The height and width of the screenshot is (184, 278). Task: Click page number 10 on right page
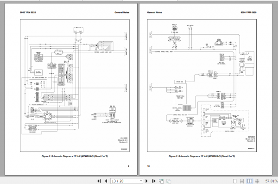[148, 166]
